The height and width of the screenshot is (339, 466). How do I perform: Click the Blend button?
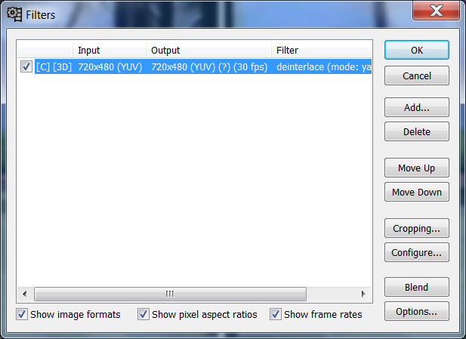[417, 288]
